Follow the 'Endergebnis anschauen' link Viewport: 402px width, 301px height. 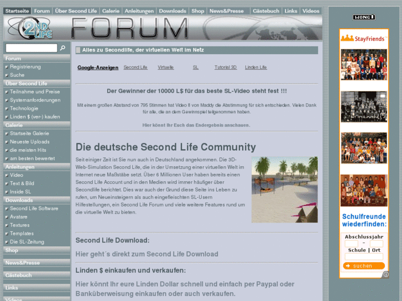click(x=196, y=125)
